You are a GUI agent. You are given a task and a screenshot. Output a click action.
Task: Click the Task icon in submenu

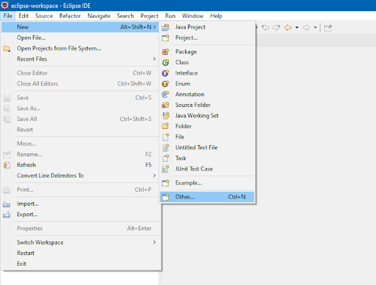[x=166, y=158]
